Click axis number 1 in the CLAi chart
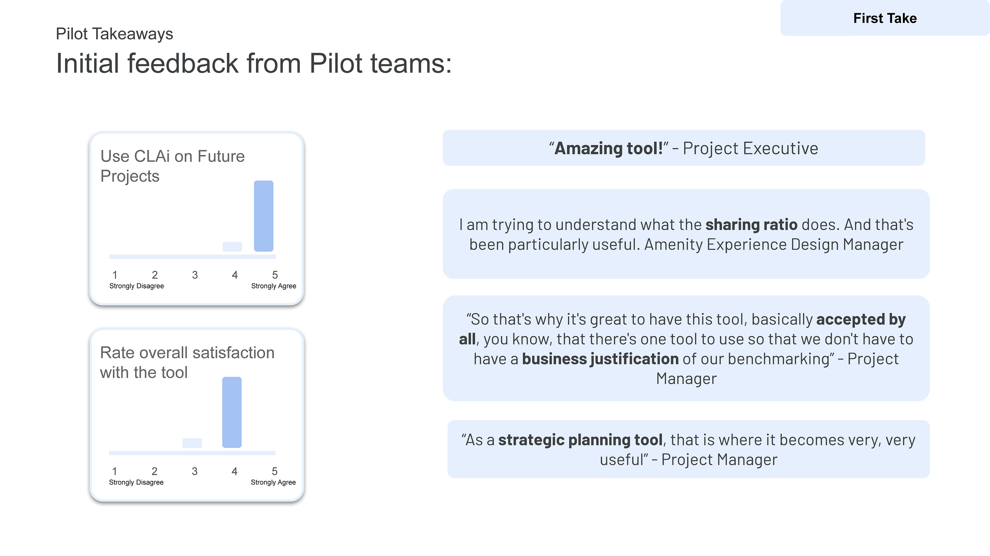Screen dimensions: 990x556 click(114, 275)
